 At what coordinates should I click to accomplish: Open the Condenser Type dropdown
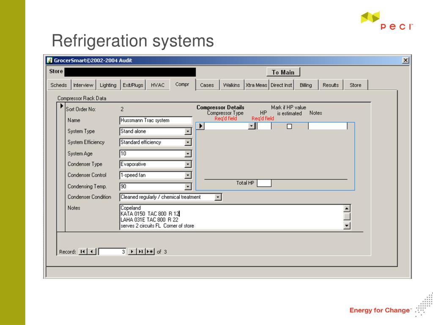[x=188, y=164]
